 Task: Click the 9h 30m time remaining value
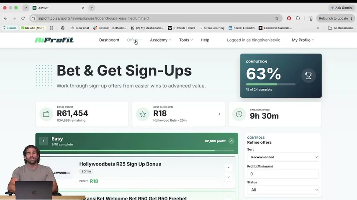[x=264, y=116]
